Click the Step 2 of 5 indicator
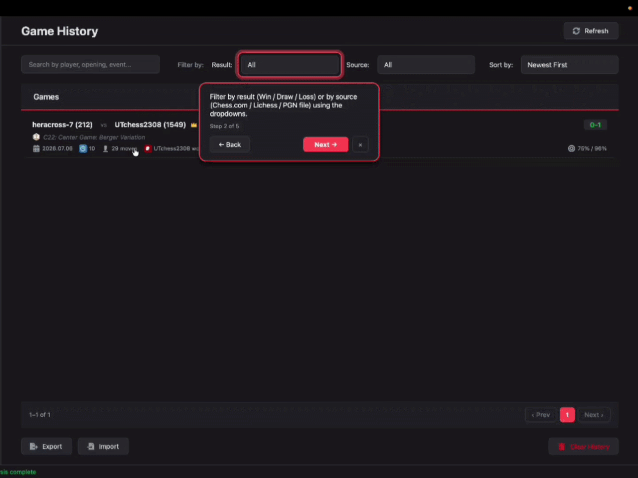 click(x=224, y=126)
